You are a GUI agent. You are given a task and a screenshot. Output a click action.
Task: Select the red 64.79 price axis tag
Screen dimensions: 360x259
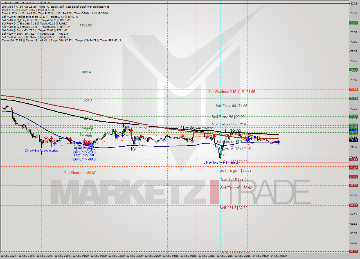(x=353, y=251)
